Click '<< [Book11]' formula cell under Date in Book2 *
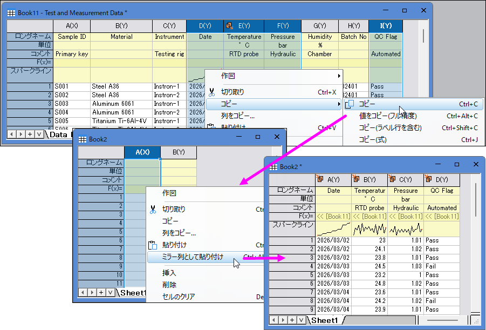The height and width of the screenshot is (330, 486). (333, 217)
